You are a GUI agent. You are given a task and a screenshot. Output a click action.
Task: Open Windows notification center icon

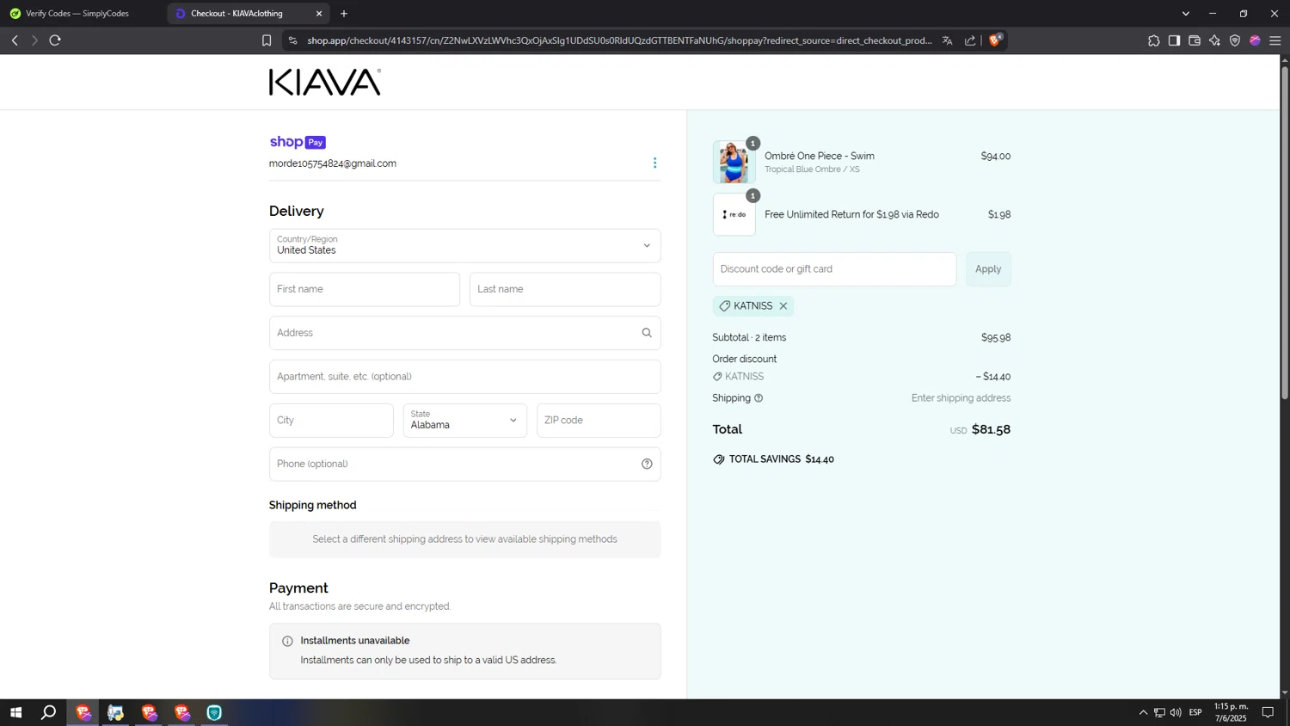pyautogui.click(x=1268, y=712)
